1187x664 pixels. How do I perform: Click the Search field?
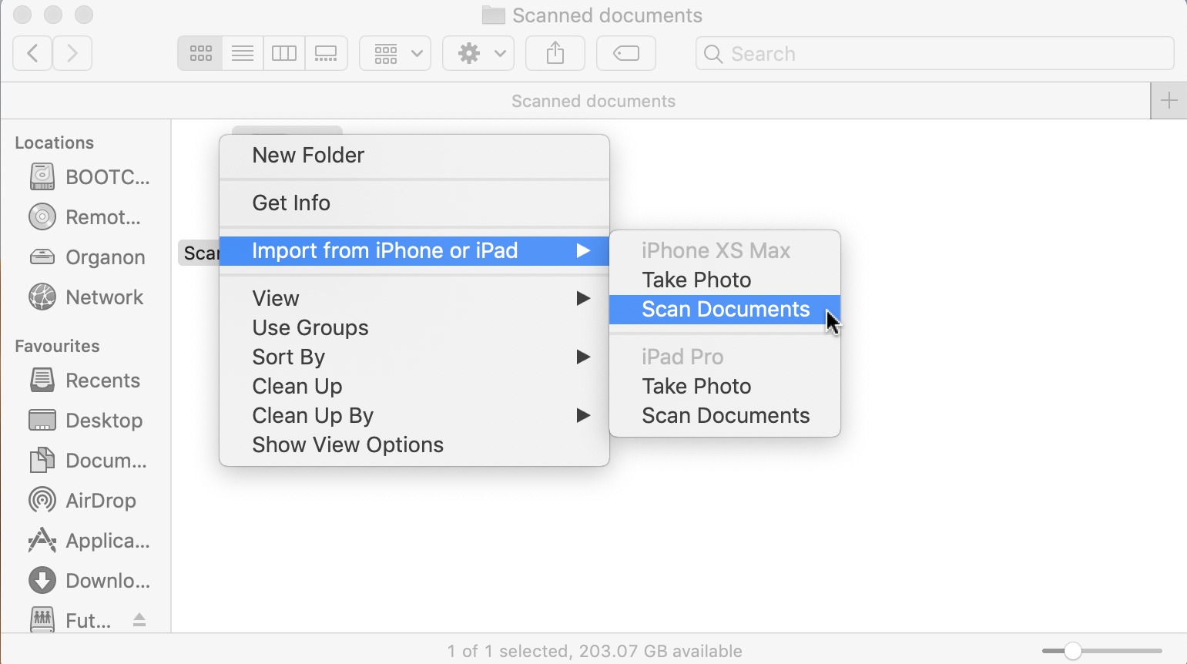coord(934,53)
